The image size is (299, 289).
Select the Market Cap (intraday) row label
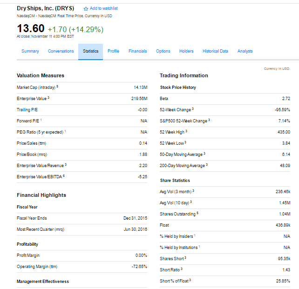[x=36, y=87]
